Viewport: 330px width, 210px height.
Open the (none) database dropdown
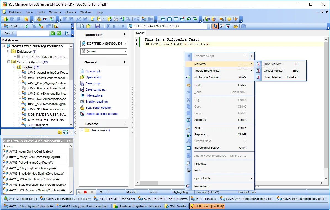point(125,51)
